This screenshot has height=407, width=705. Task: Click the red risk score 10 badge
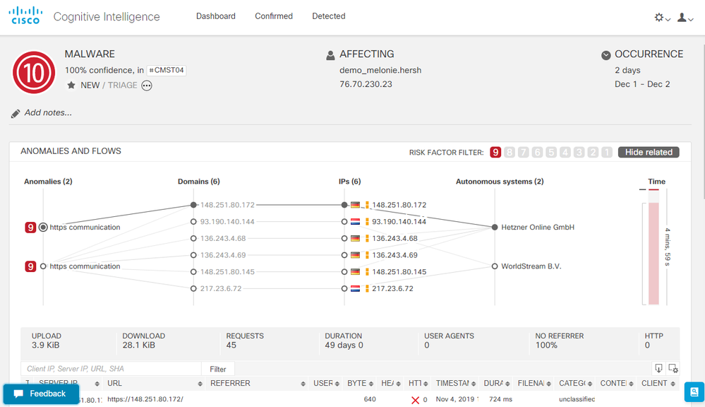pyautogui.click(x=34, y=73)
